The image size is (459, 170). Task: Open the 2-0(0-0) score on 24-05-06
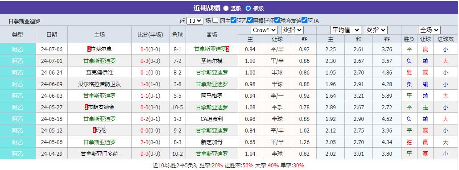coord(150,142)
